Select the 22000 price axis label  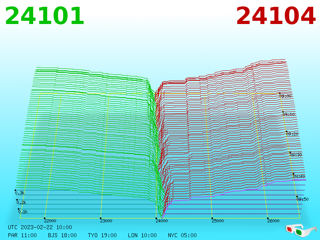click(50, 221)
